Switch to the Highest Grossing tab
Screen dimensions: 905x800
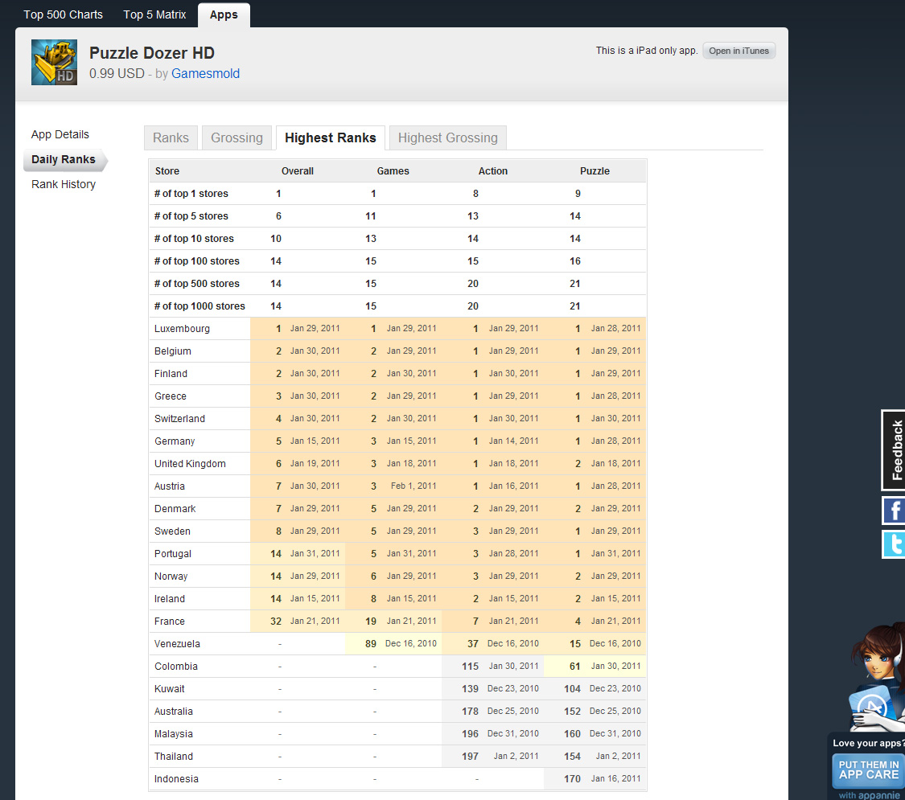pyautogui.click(x=448, y=137)
